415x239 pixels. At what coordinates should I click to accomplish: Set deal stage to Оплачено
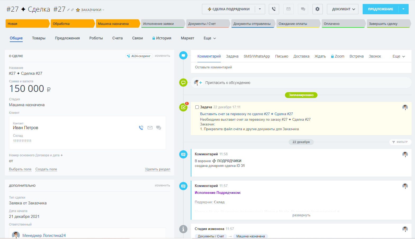[x=343, y=24]
